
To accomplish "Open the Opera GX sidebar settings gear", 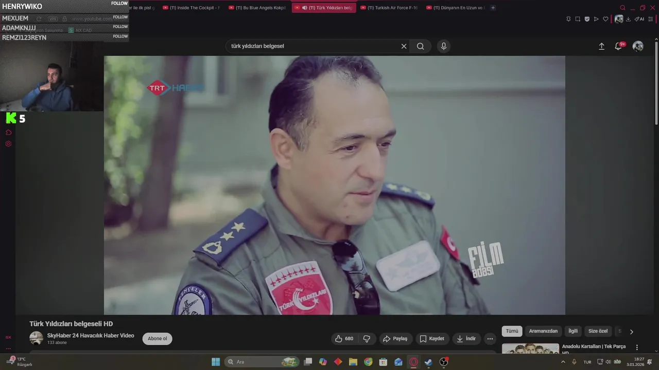I will coord(8,144).
